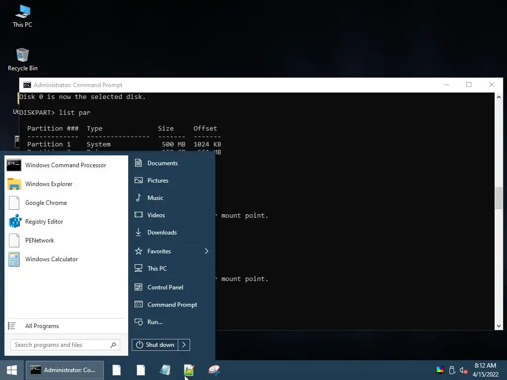Click the USB device tray icon
The width and height of the screenshot is (507, 380).
coord(452,370)
